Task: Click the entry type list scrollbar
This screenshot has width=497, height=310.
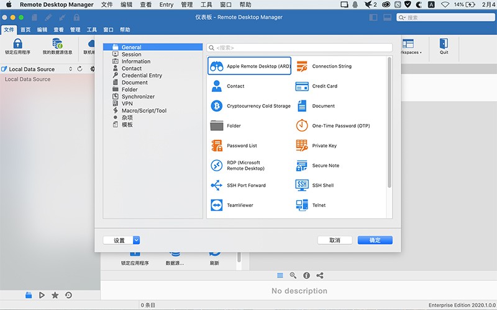Action: 390,122
